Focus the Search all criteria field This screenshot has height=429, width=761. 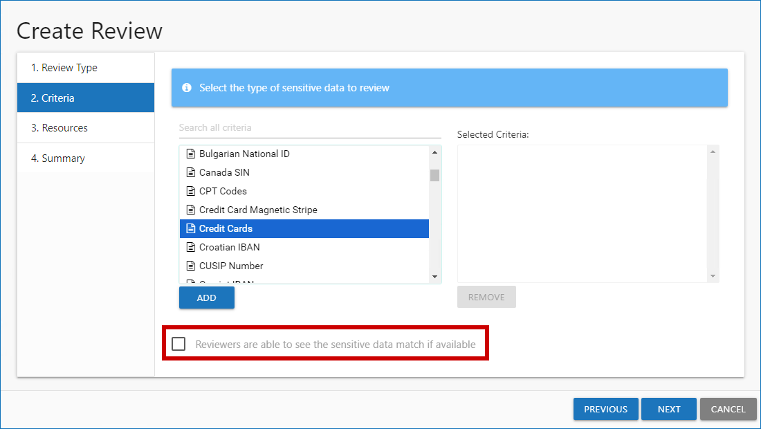tap(309, 128)
